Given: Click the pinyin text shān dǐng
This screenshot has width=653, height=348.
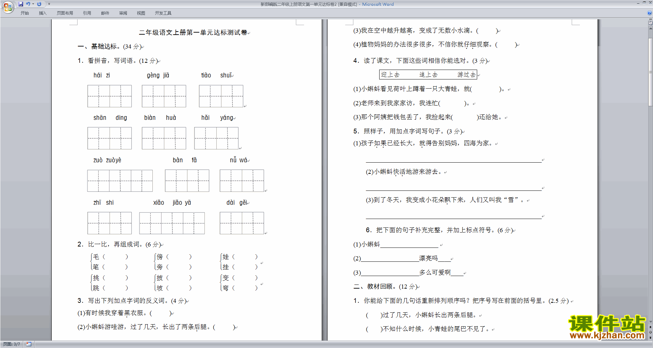Looking at the screenshot, I should pos(110,118).
